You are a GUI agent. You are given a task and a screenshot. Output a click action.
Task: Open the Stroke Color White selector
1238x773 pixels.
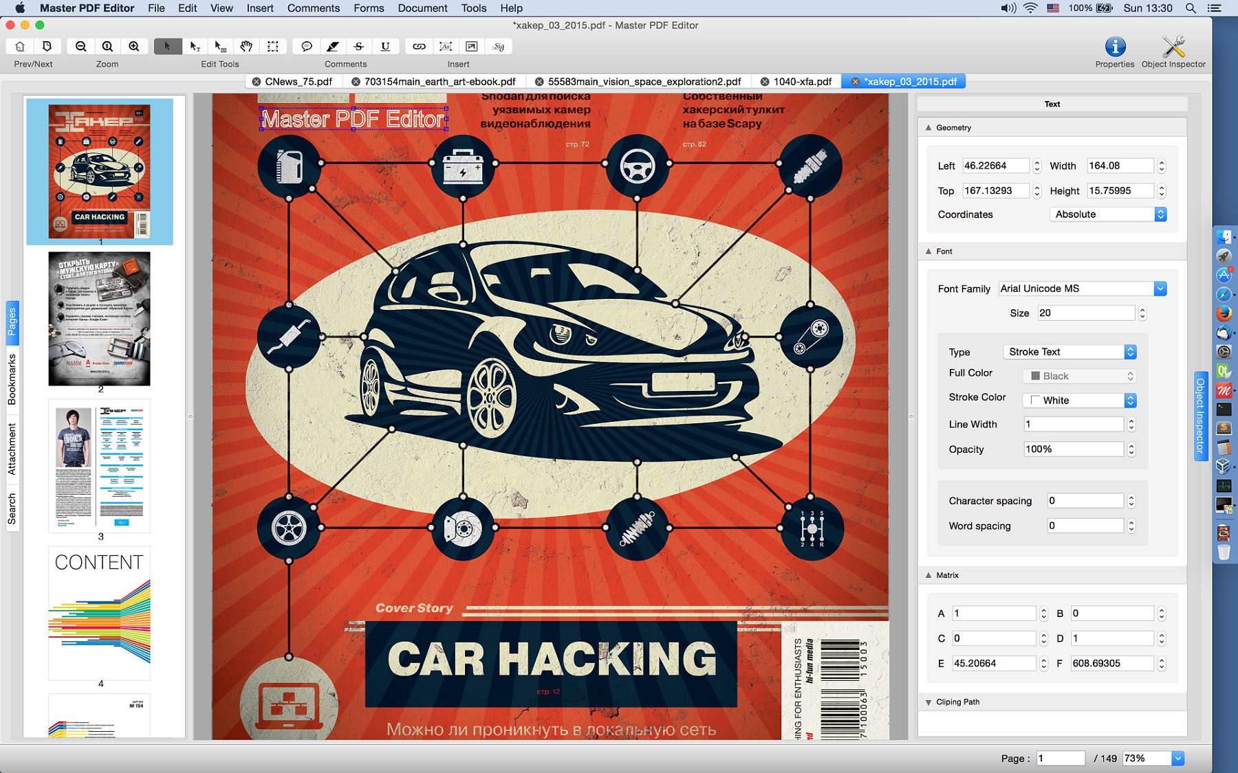pyautogui.click(x=1130, y=401)
